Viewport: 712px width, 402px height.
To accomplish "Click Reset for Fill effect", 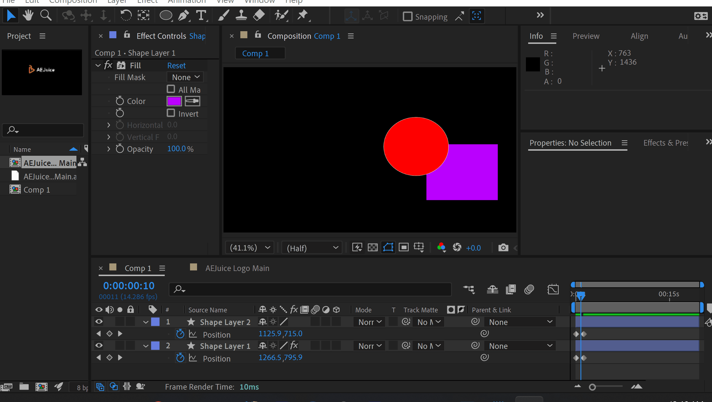I will click(x=176, y=66).
